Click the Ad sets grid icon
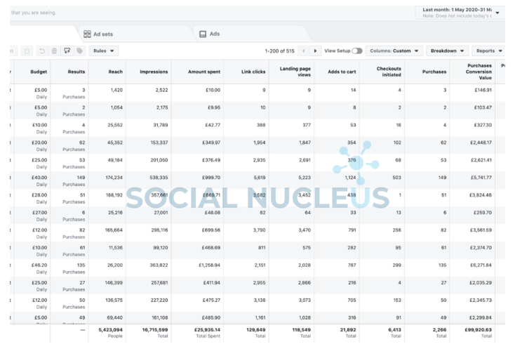This screenshot has height=349, width=515. pos(87,34)
